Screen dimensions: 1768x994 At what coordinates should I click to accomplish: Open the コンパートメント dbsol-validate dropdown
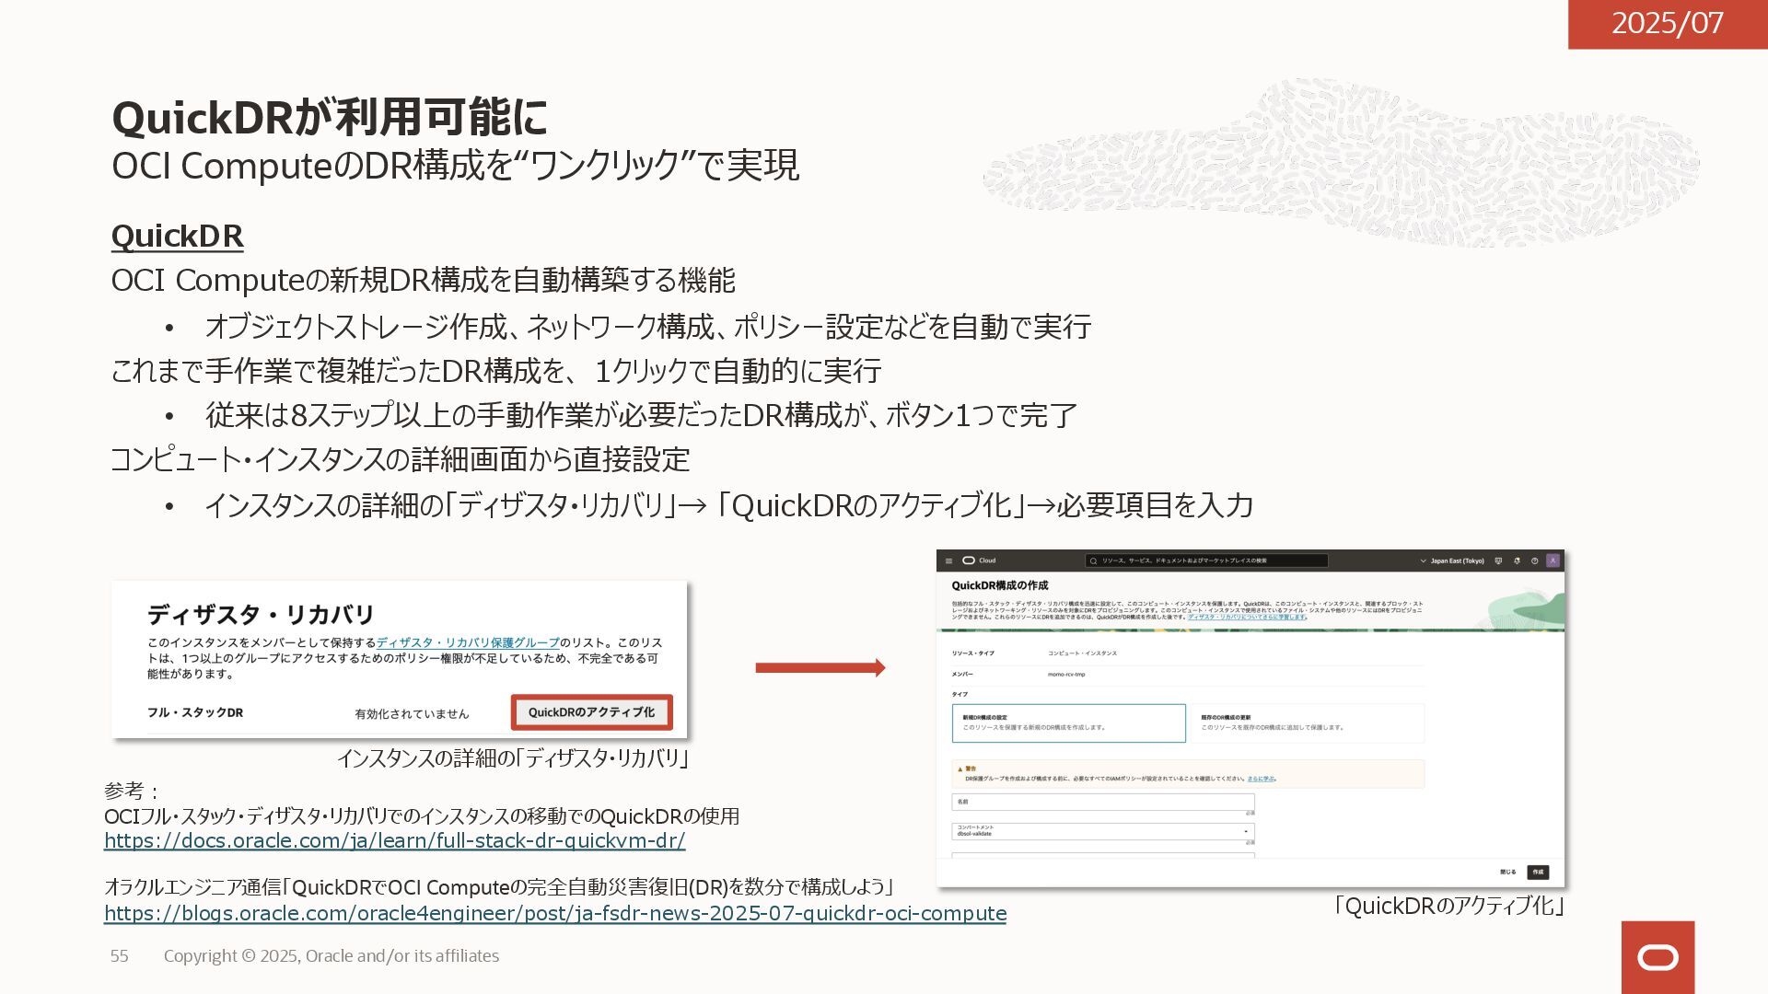tap(1102, 831)
